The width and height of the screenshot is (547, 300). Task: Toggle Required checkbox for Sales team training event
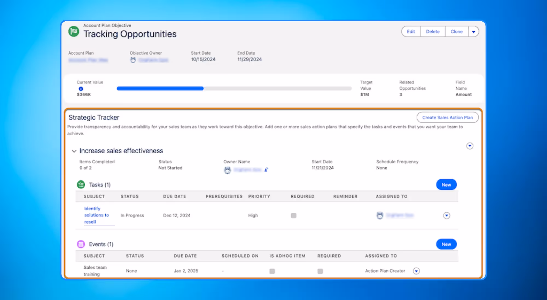click(x=320, y=271)
